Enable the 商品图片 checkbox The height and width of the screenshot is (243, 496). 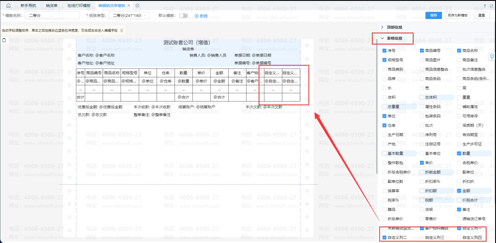(422, 60)
